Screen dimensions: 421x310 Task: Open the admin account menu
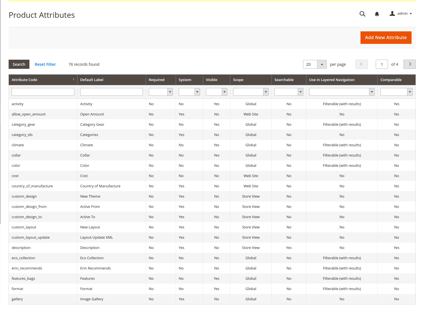click(x=400, y=14)
